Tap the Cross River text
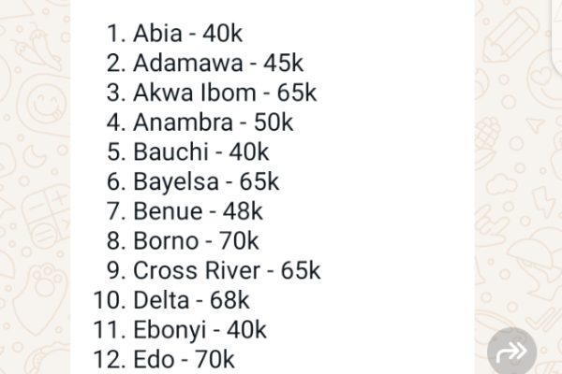Viewport: 562px width, 374px height. [197, 270]
